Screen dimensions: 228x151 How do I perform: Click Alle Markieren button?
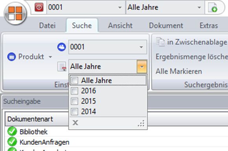[x=179, y=72]
